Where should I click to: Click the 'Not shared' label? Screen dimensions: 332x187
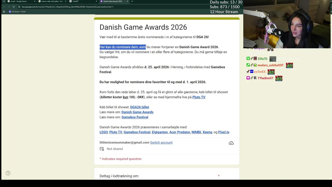tap(115, 149)
